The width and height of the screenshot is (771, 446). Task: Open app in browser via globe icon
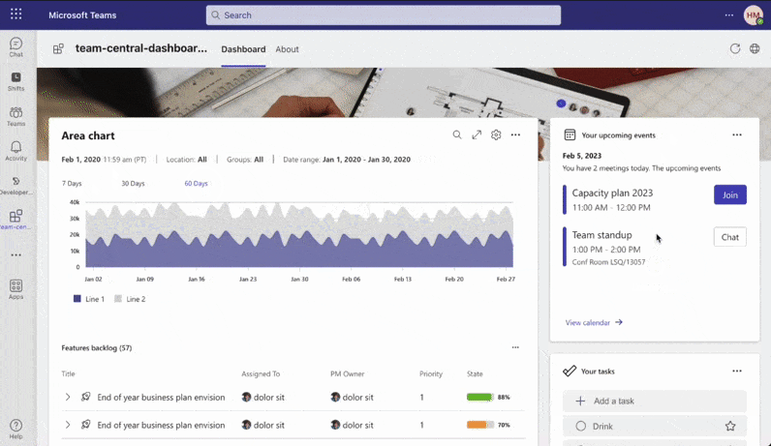[755, 48]
